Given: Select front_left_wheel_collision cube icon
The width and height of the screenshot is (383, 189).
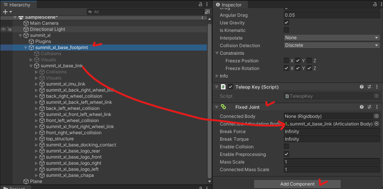Looking at the screenshot, I should tap(42, 121).
